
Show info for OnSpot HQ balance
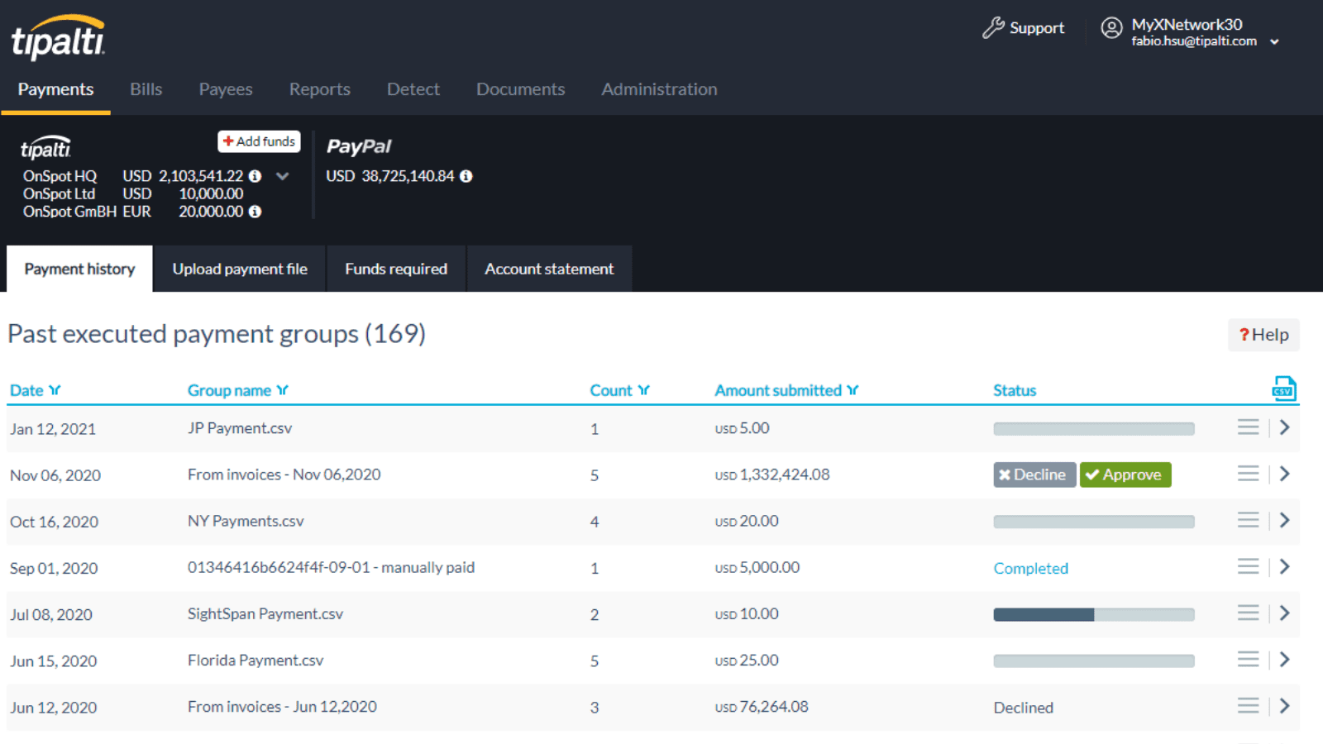(256, 176)
